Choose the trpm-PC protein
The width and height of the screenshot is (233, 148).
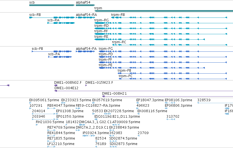pyautogui.click(x=173, y=79)
